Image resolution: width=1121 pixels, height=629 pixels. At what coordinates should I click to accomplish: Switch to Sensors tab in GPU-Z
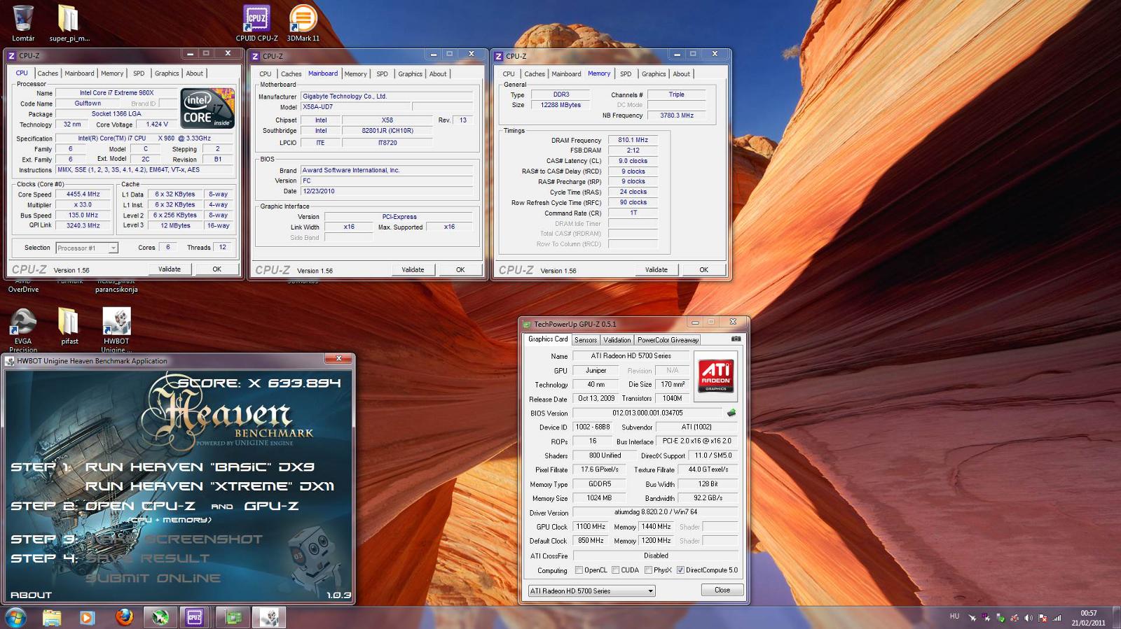coord(586,340)
